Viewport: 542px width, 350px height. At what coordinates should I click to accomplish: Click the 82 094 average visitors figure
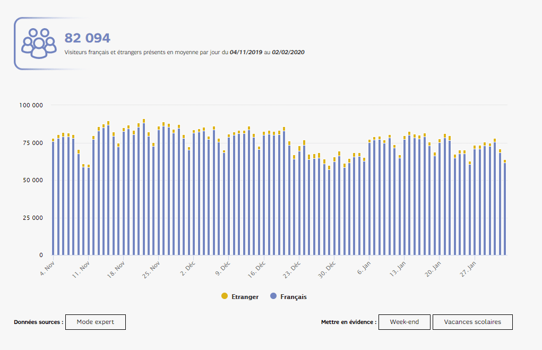coord(87,38)
